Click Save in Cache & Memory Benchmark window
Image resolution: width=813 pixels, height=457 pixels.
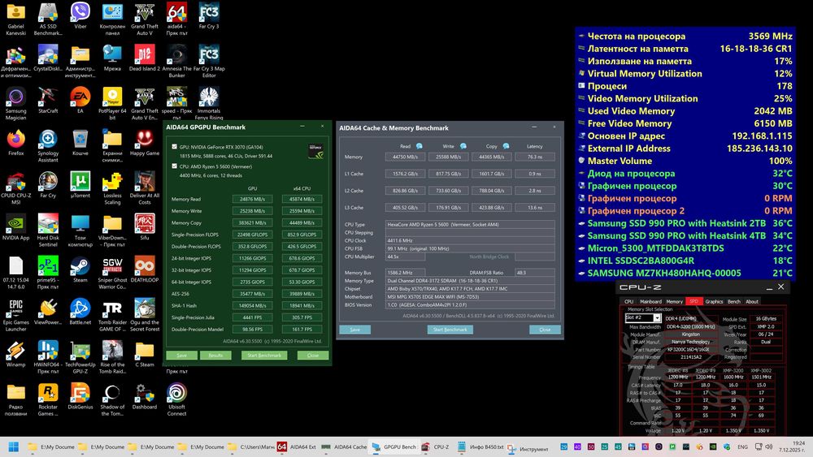click(x=354, y=330)
